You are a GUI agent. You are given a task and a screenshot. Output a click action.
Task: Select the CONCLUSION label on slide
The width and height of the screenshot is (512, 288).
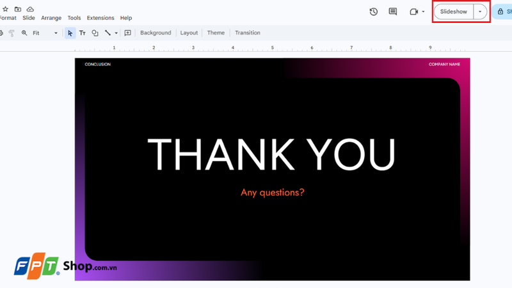(x=98, y=65)
